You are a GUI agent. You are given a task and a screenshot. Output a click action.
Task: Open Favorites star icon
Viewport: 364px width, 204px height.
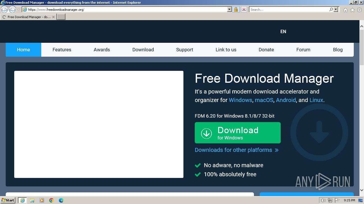pyautogui.click(x=352, y=10)
